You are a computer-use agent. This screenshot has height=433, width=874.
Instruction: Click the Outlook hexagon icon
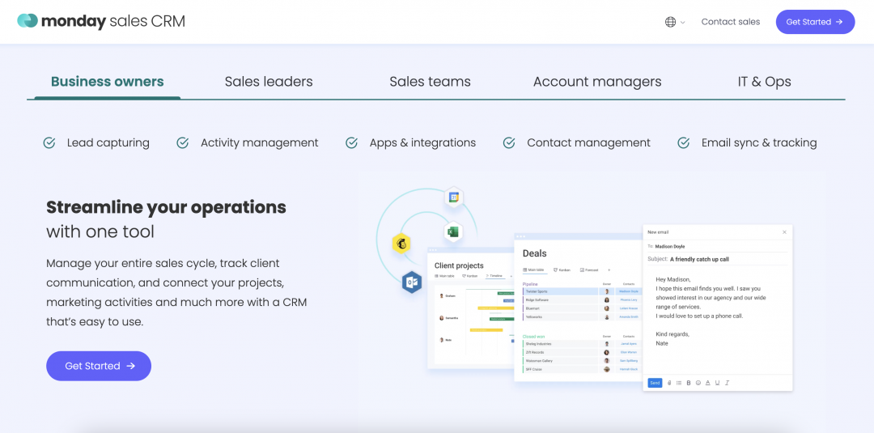[411, 282]
